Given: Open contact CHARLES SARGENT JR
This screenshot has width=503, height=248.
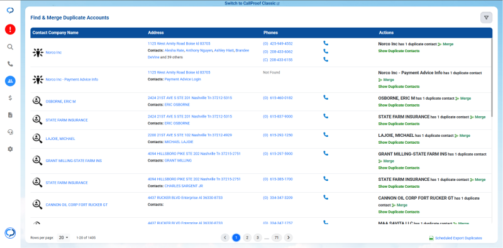Looking at the screenshot, I should pyautogui.click(x=184, y=186).
